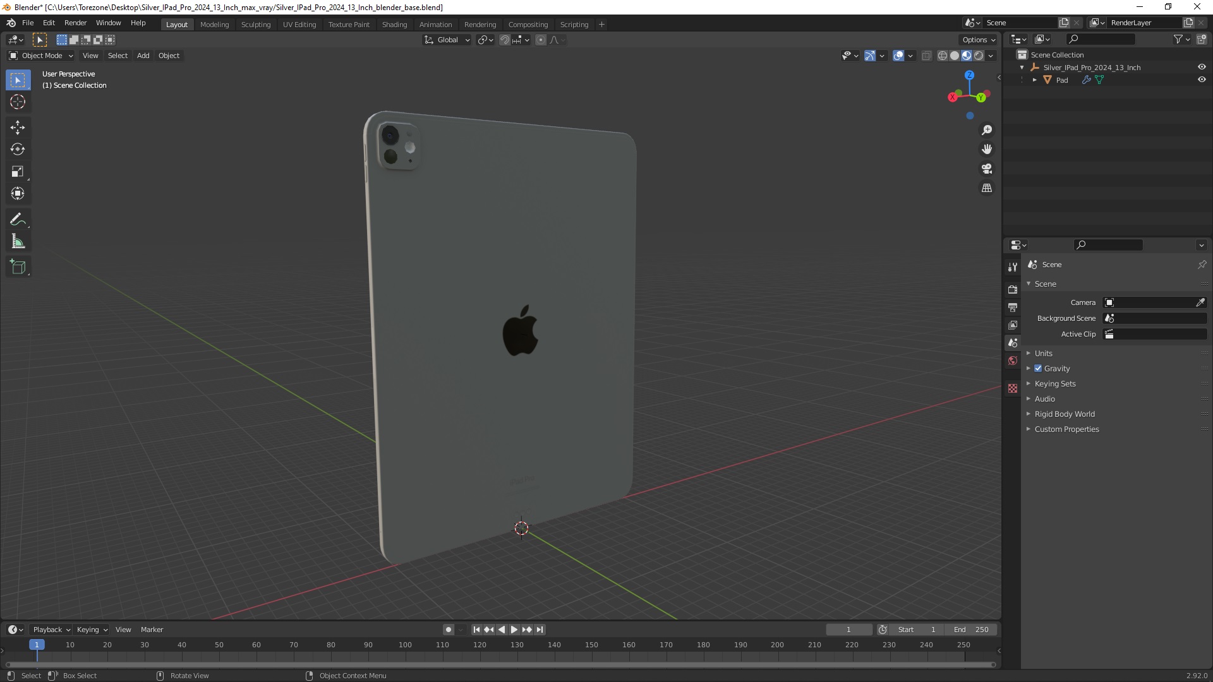
Task: Choose the Select Box tool
Action: (18, 80)
